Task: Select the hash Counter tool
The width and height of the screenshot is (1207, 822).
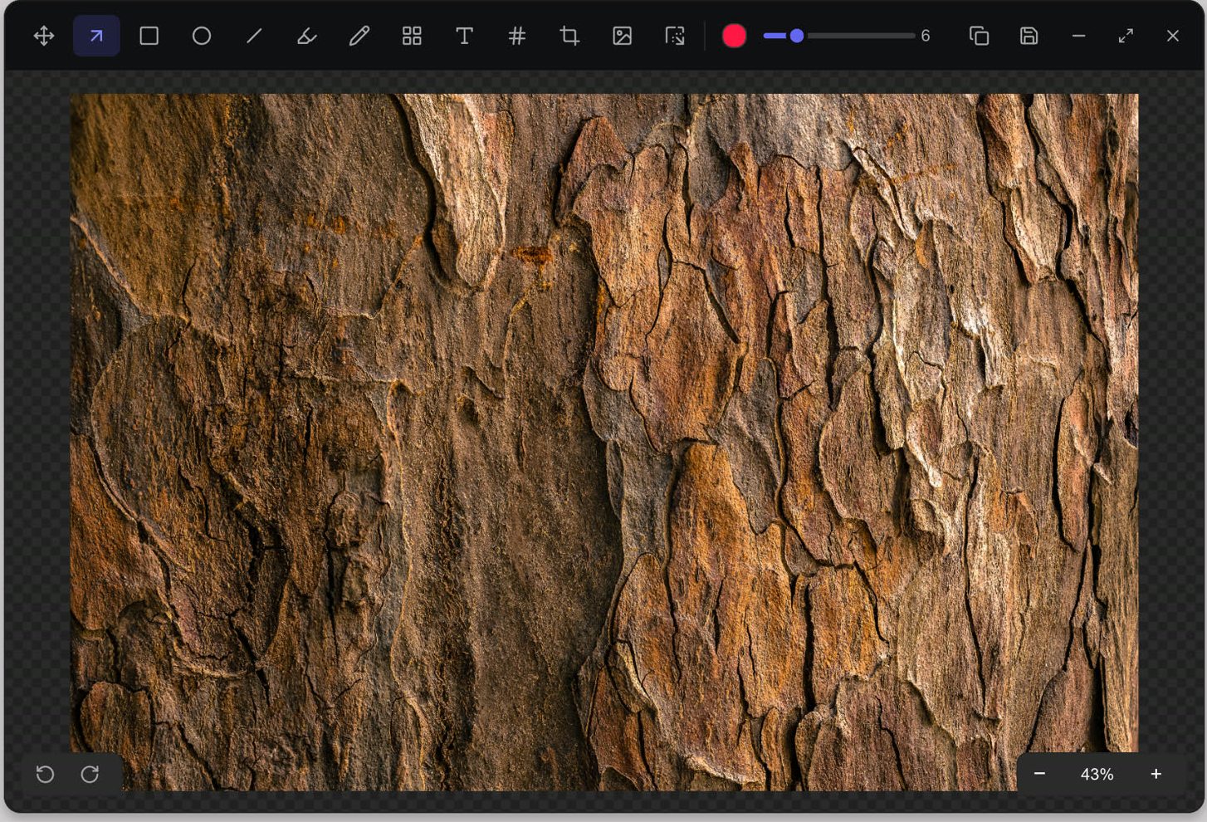Action: [x=517, y=36]
